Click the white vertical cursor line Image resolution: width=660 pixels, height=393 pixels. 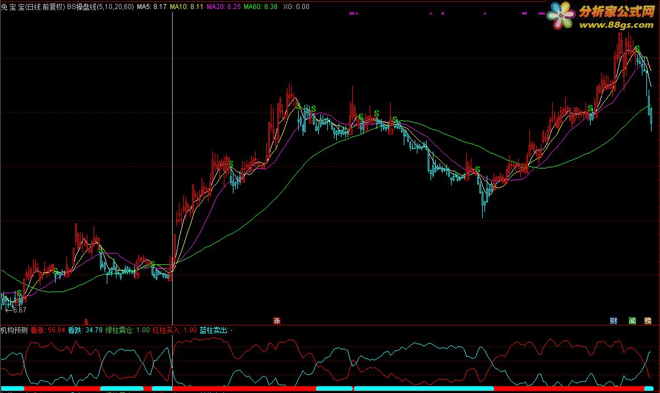(x=172, y=168)
